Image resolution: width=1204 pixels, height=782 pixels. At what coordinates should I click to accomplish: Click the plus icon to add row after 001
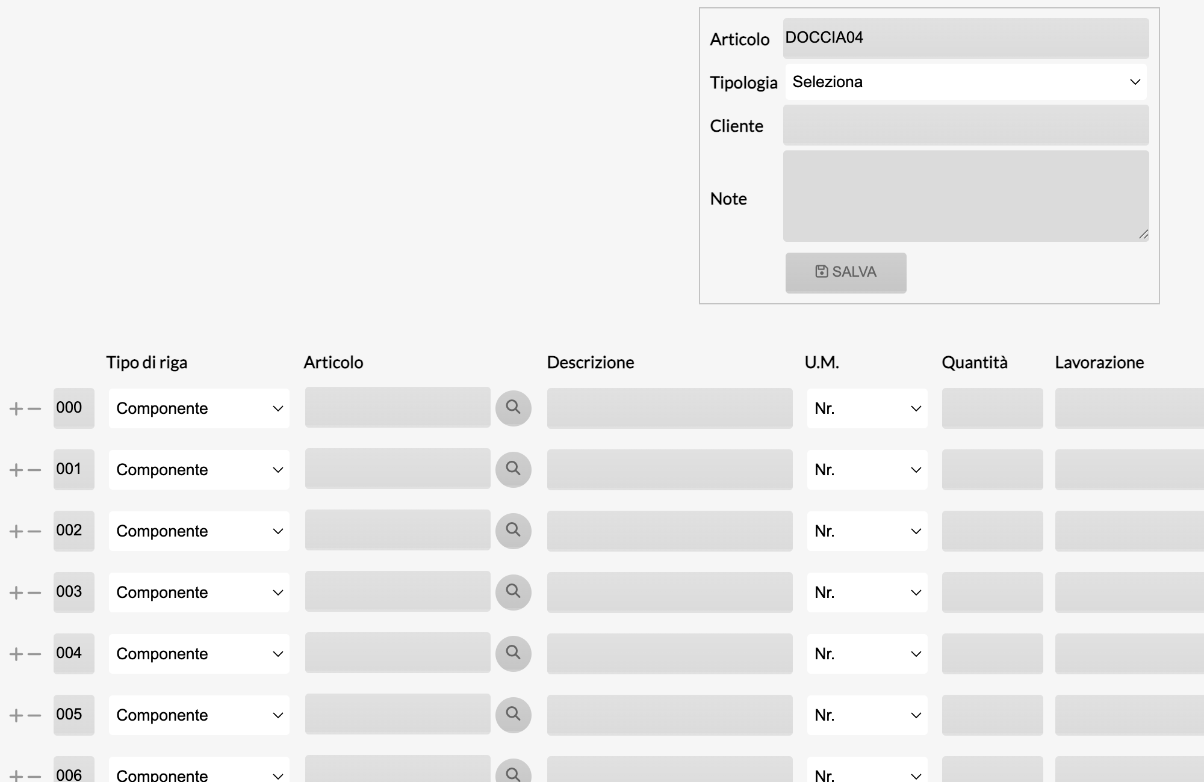(x=16, y=470)
